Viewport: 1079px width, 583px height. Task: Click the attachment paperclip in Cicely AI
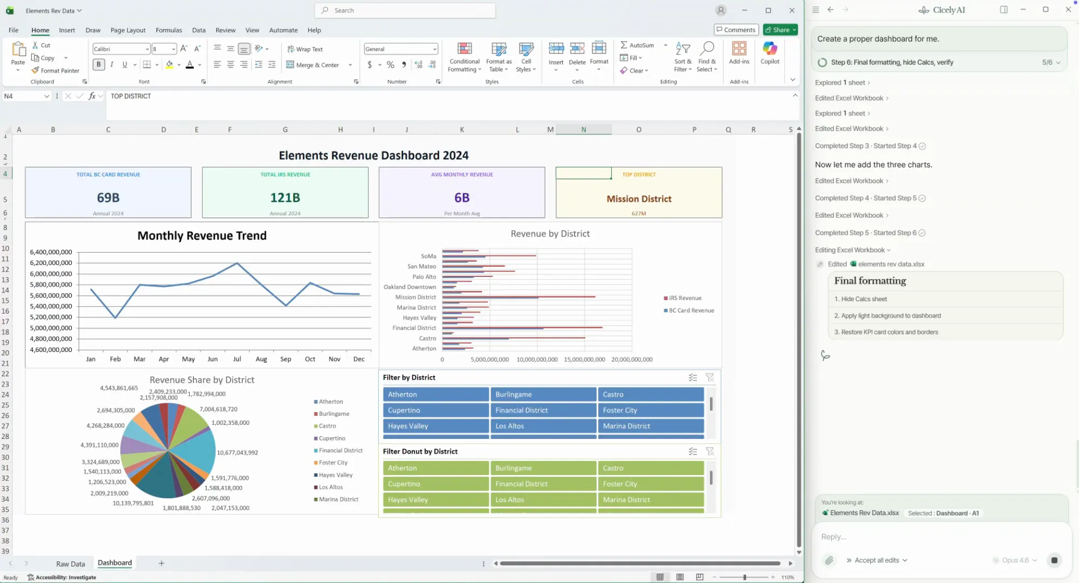coord(829,560)
